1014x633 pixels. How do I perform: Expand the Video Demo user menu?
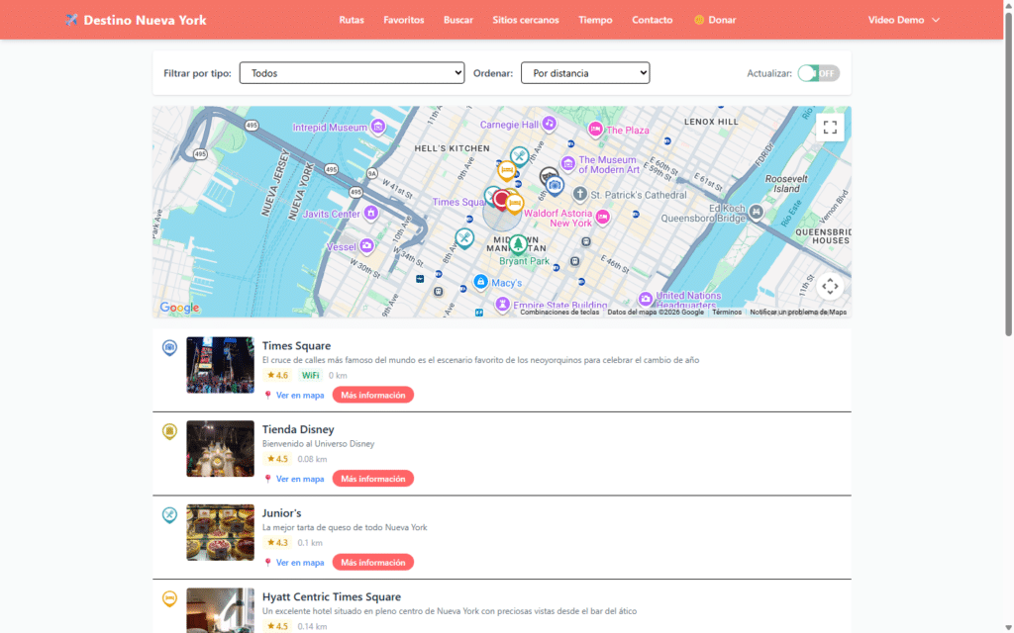click(x=903, y=20)
